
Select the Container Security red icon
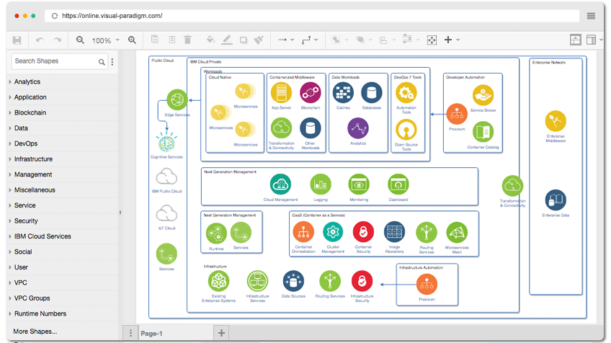coord(363,232)
